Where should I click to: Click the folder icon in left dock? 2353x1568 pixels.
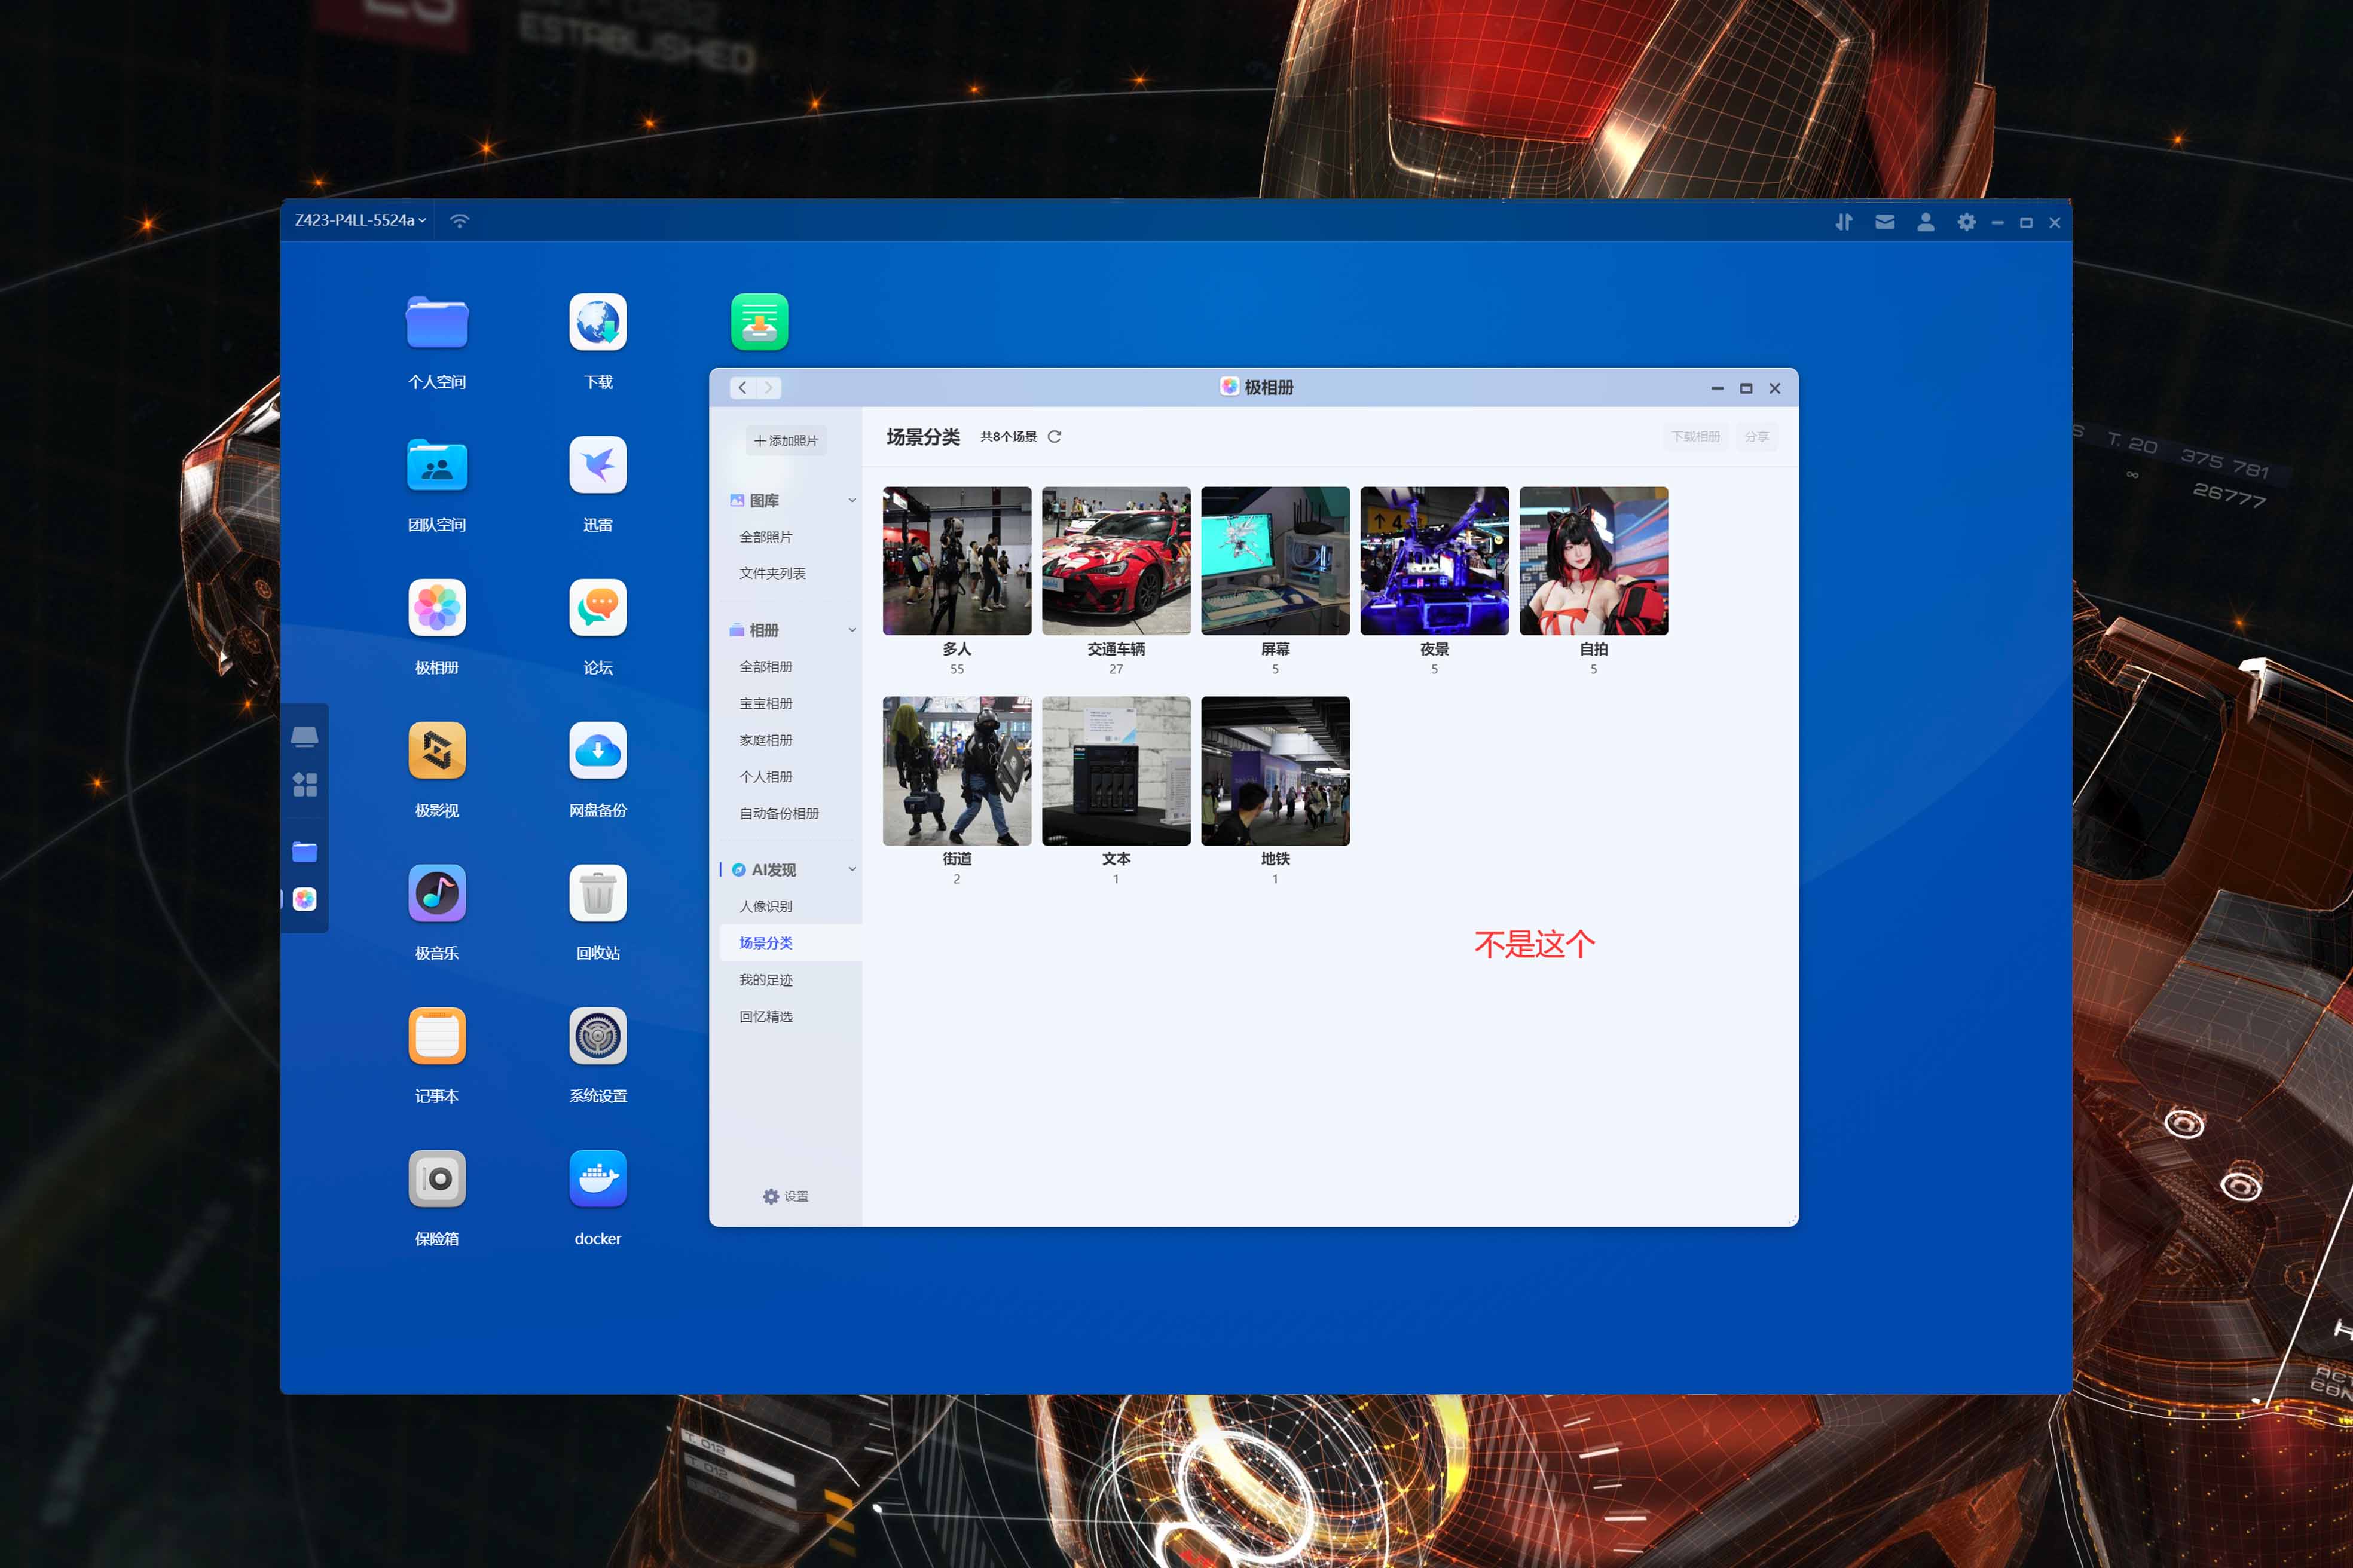(x=304, y=852)
